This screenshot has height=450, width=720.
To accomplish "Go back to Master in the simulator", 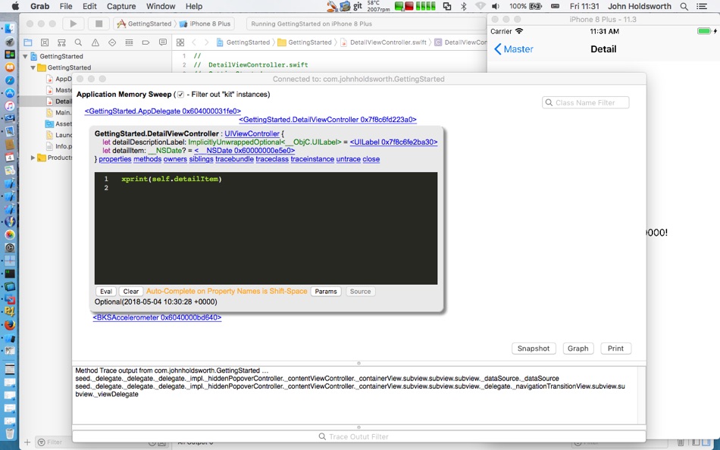I will [514, 49].
